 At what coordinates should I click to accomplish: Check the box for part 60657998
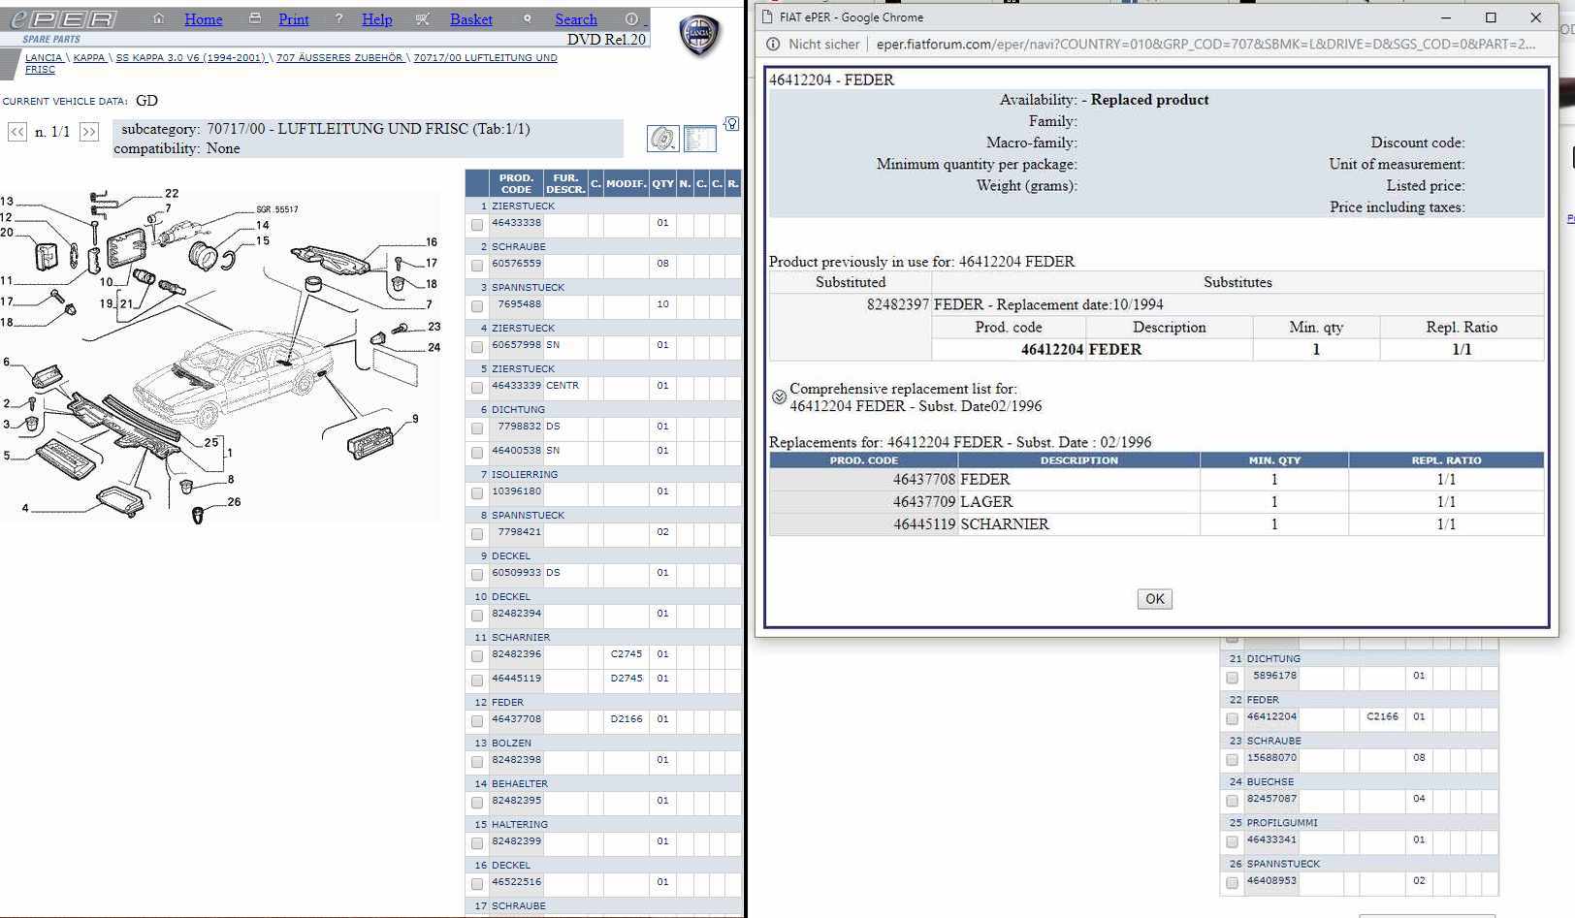pos(477,347)
